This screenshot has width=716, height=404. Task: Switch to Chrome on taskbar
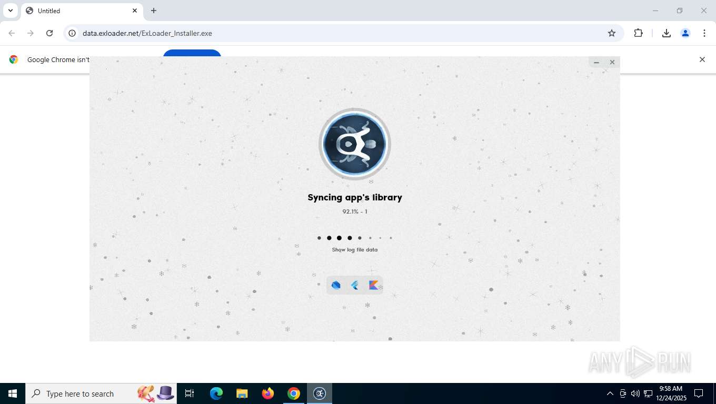[294, 393]
